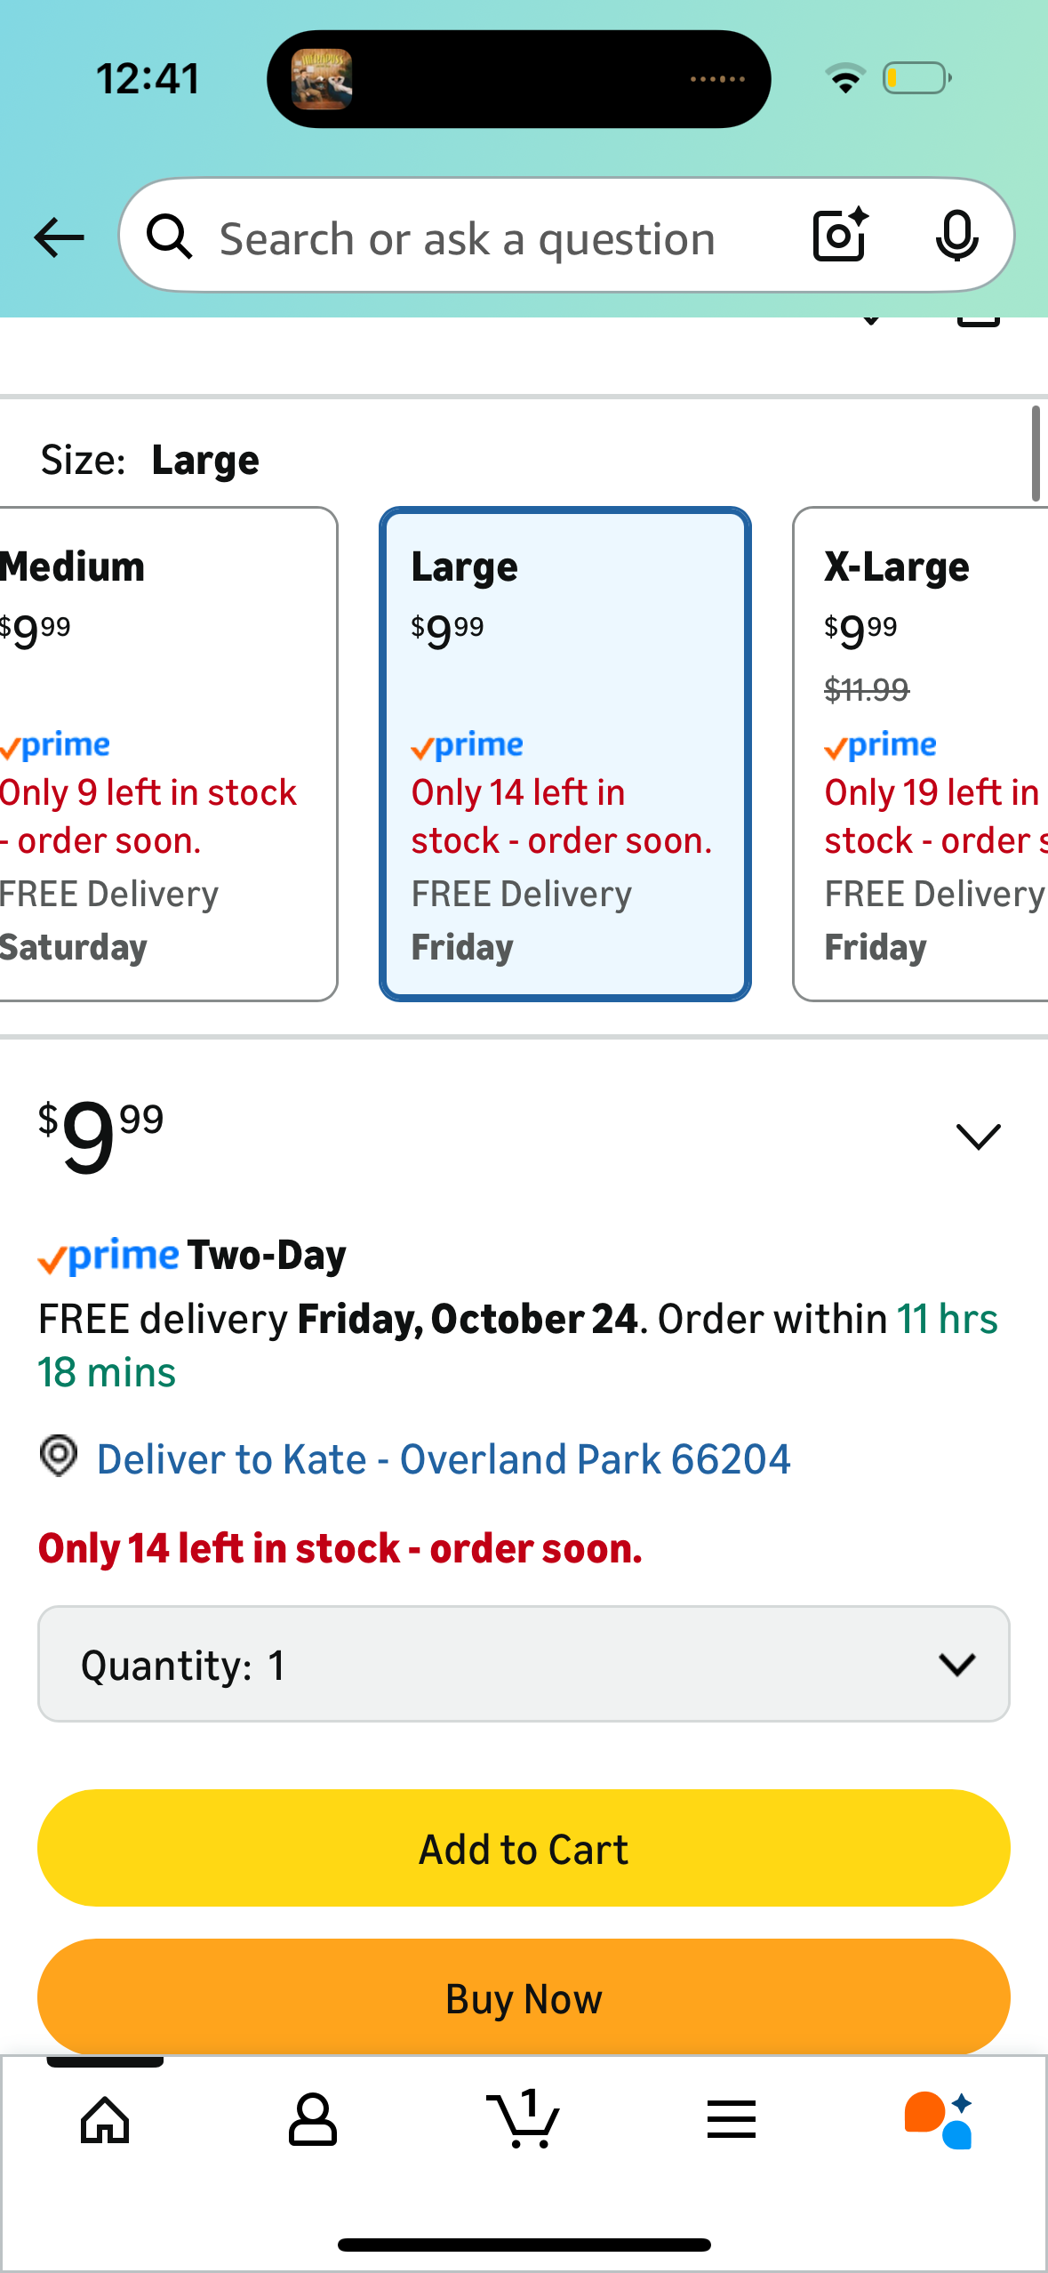Tap the location pin icon
Image resolution: width=1048 pixels, height=2273 pixels.
pos(59,1457)
